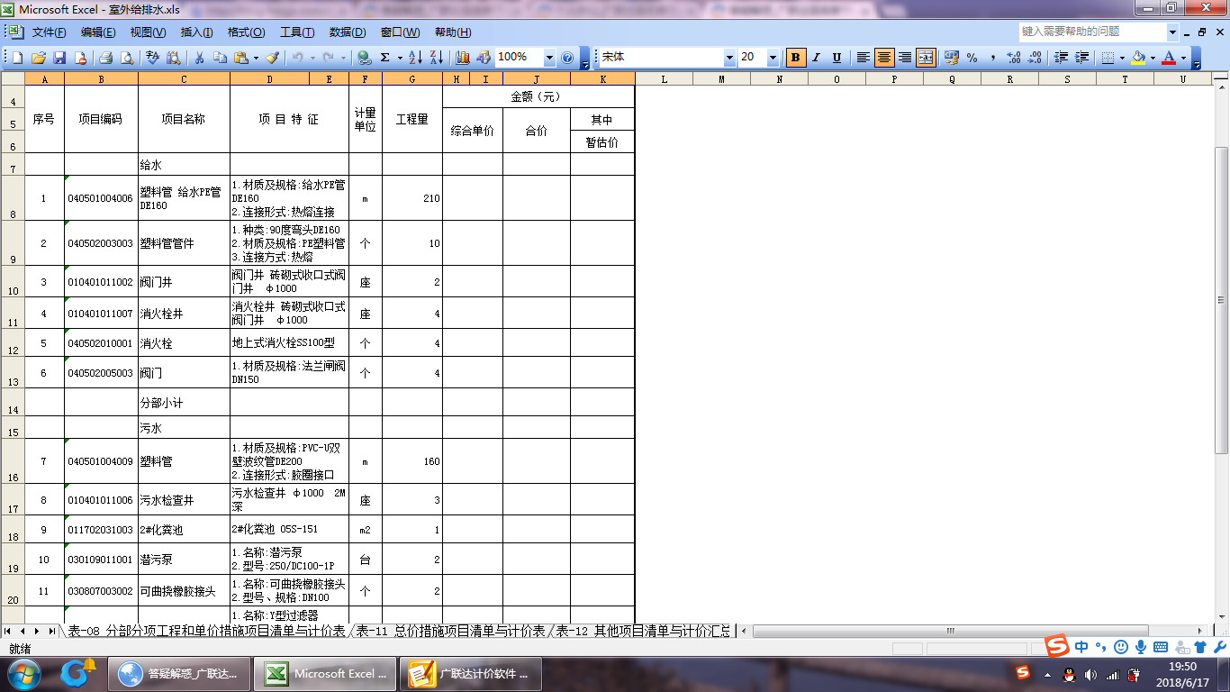Image resolution: width=1230 pixels, height=692 pixels.
Task: Insert a hyperlink with the globe icon
Action: [x=364, y=57]
